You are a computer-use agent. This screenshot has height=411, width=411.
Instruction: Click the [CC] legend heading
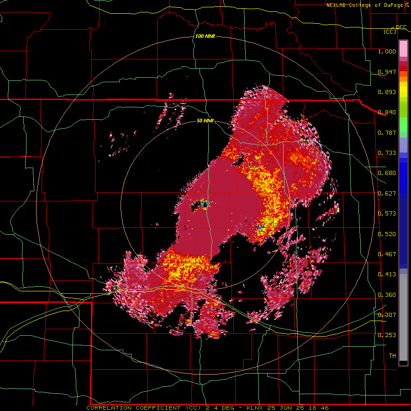click(x=390, y=32)
